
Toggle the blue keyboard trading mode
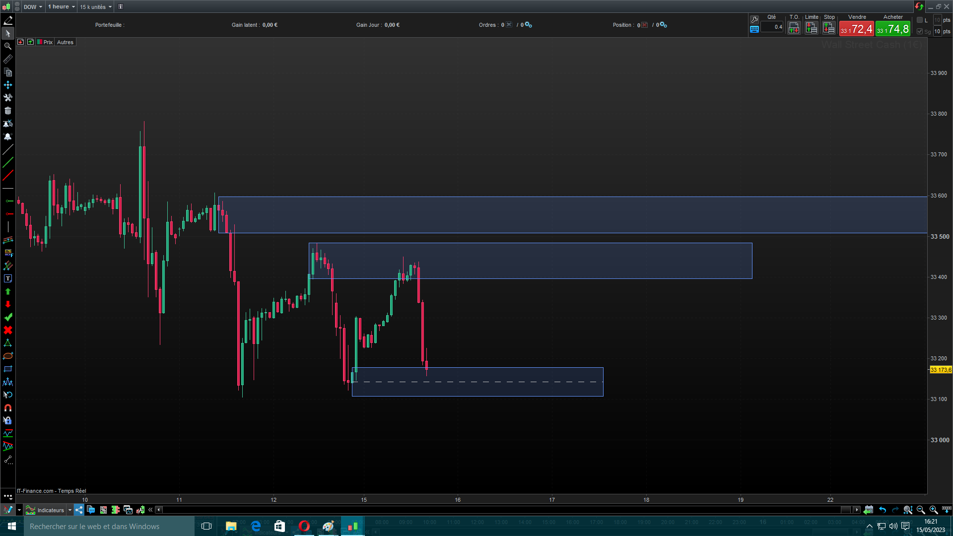754,29
